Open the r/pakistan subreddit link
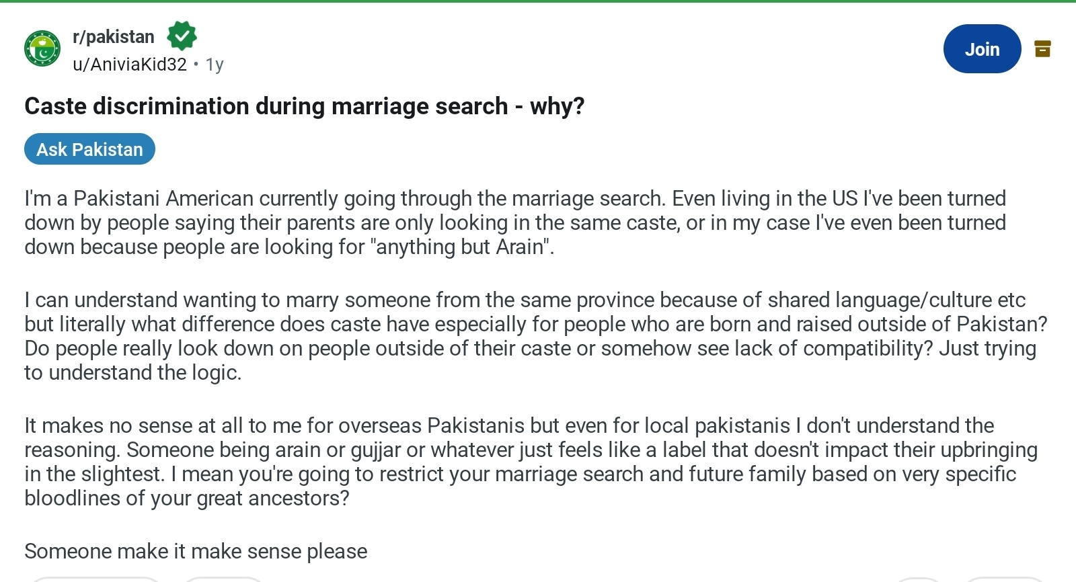Viewport: 1076px width, 582px height. coord(114,36)
